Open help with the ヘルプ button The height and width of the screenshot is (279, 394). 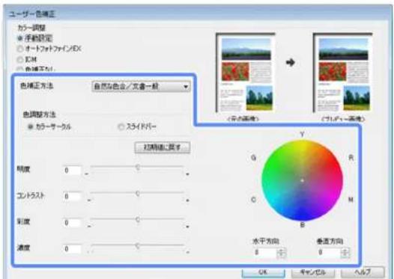click(x=363, y=272)
